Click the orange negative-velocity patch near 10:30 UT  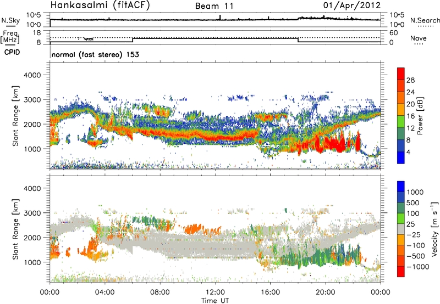[x=193, y=228]
